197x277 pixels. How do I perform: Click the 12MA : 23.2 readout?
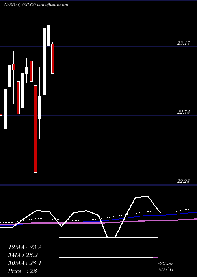coord(24,247)
